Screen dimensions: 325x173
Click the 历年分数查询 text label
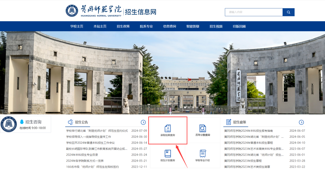(x=203, y=135)
